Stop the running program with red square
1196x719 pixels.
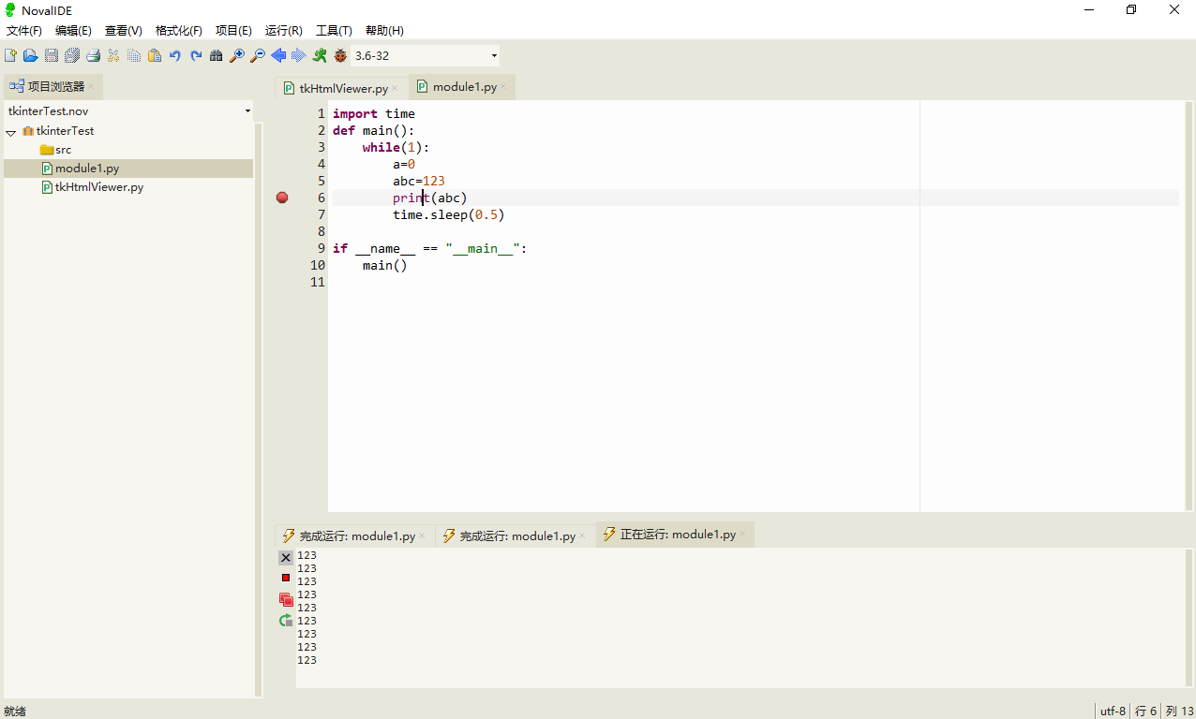[286, 578]
